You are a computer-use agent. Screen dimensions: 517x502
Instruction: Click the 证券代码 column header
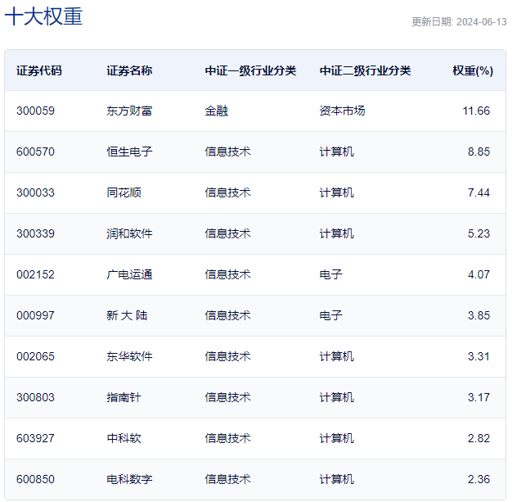[39, 70]
